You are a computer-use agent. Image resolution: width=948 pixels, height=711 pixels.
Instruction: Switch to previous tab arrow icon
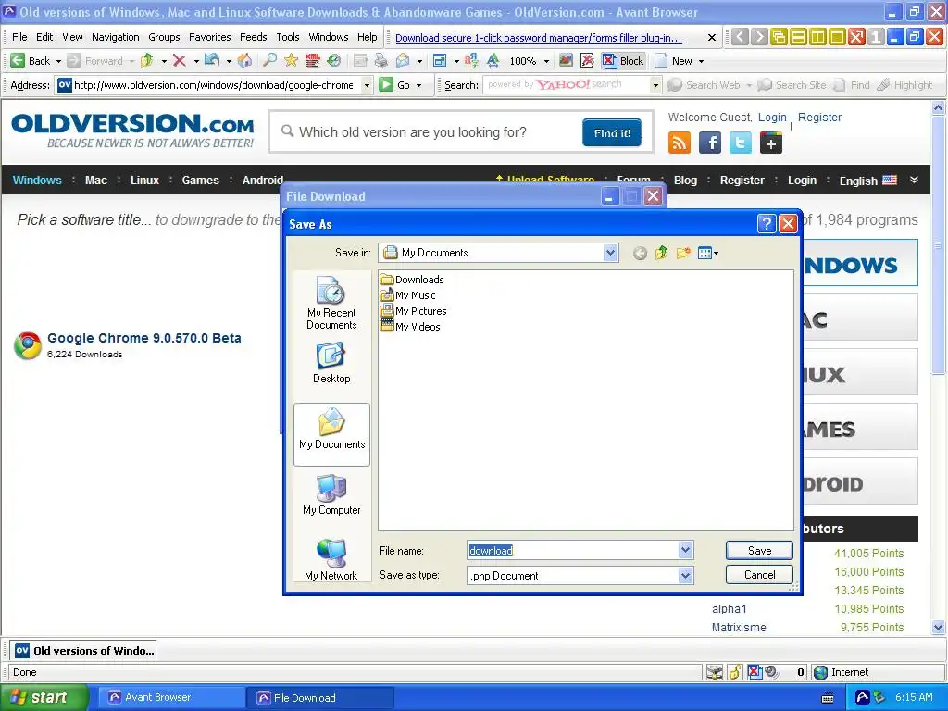point(740,37)
